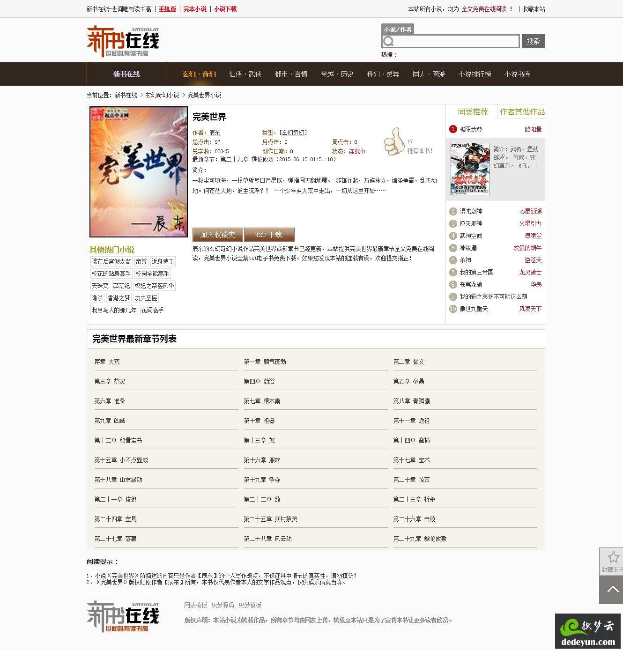Open the 小说书库 nav item

[x=517, y=74]
